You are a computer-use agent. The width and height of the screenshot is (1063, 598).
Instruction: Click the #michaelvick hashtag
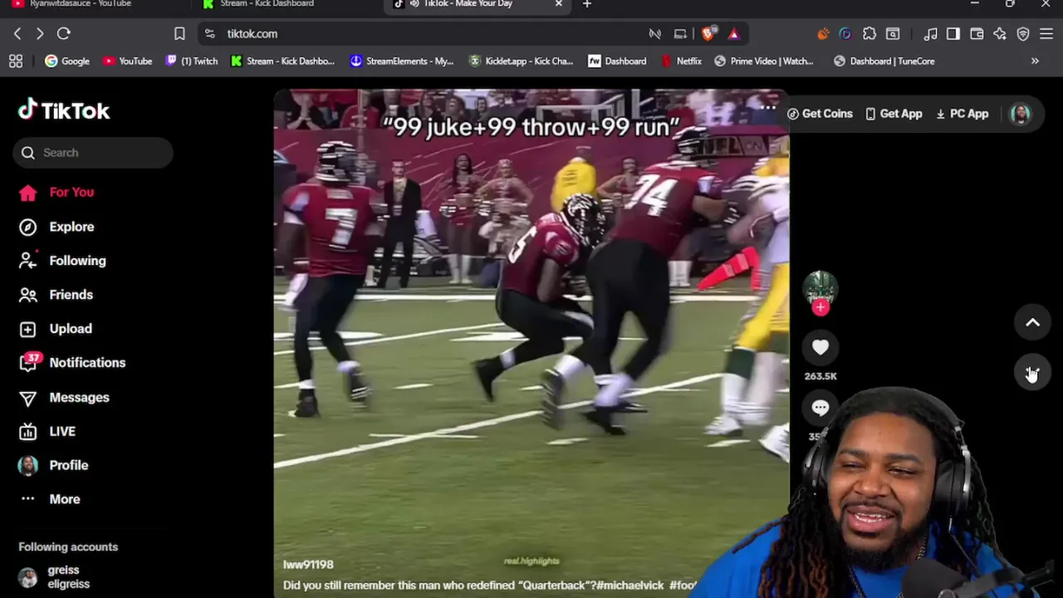[630, 586]
